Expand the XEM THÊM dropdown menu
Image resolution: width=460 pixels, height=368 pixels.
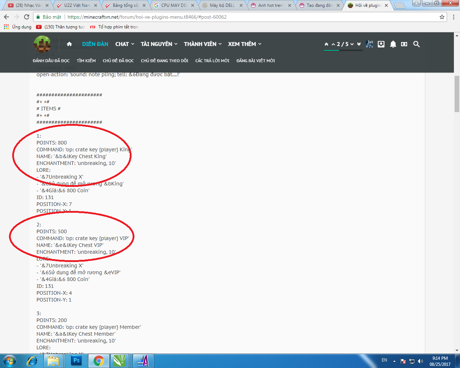coord(245,44)
